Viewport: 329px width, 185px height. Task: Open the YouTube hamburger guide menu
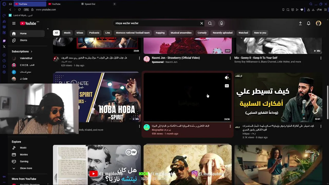[14, 23]
